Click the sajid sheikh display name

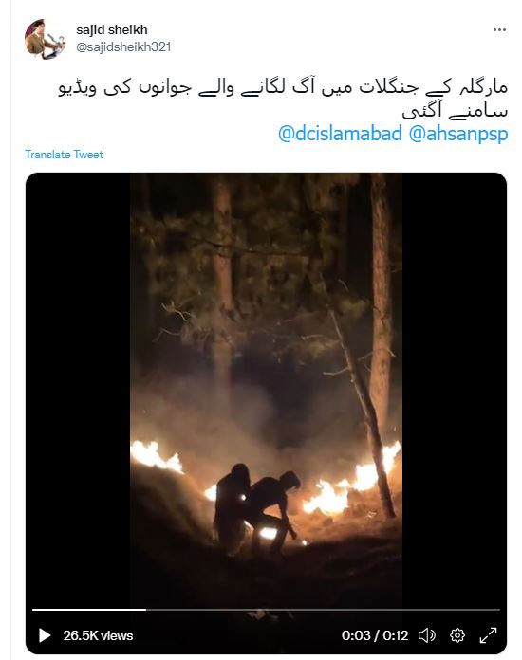112,30
